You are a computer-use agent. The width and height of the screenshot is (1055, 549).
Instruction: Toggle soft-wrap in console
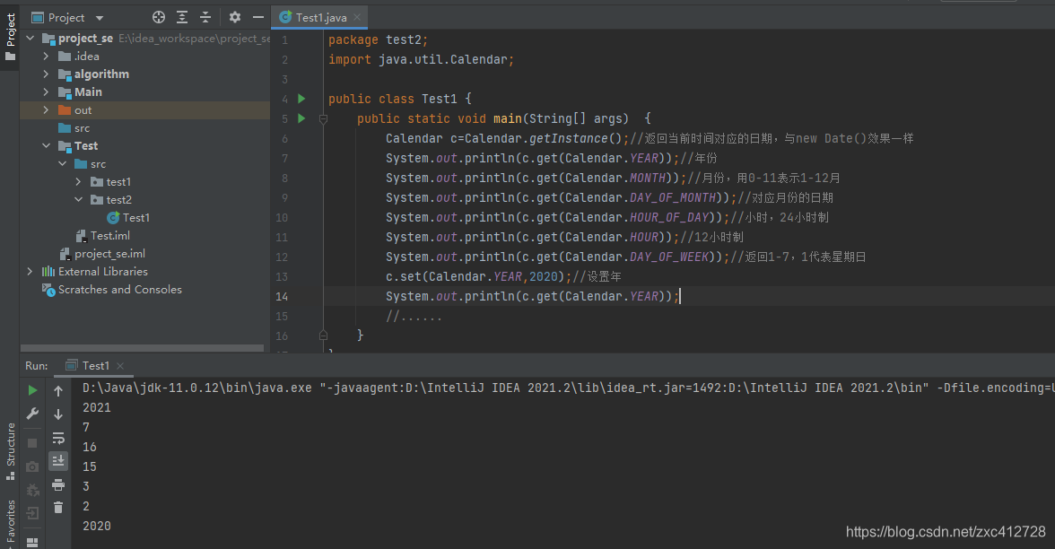tap(58, 438)
